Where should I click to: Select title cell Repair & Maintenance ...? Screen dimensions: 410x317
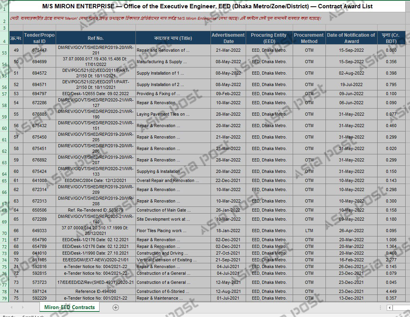tap(173, 298)
